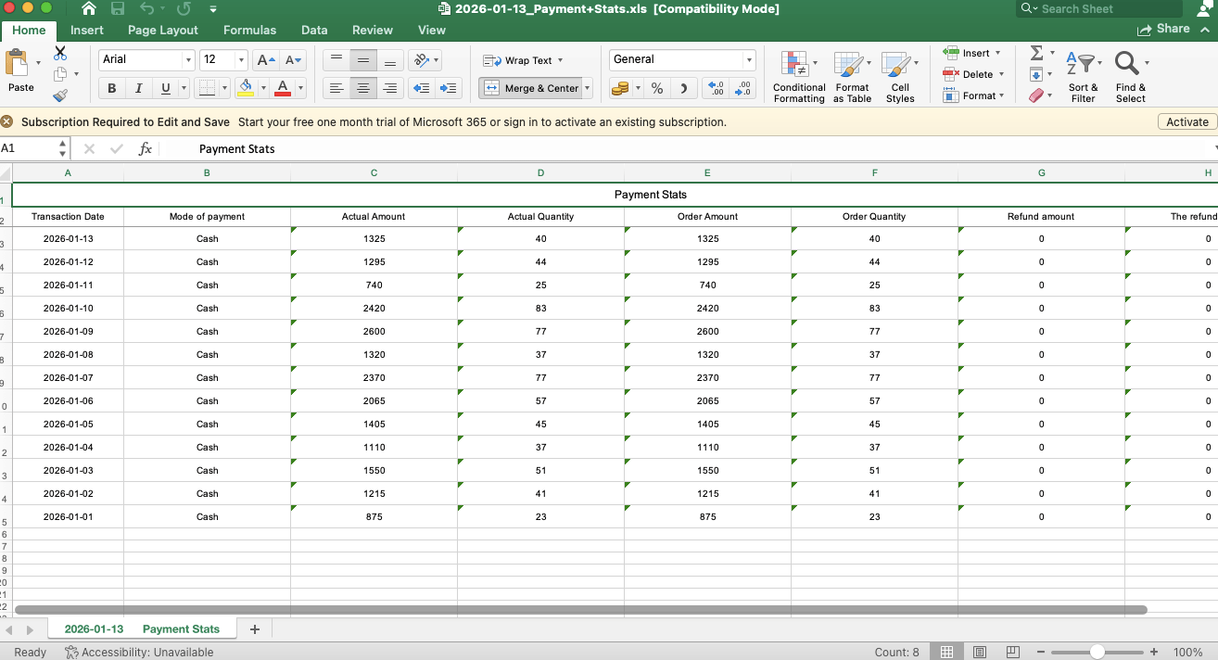Switch to the Page Layout ribbon tab
The height and width of the screenshot is (660, 1218).
coord(163,30)
